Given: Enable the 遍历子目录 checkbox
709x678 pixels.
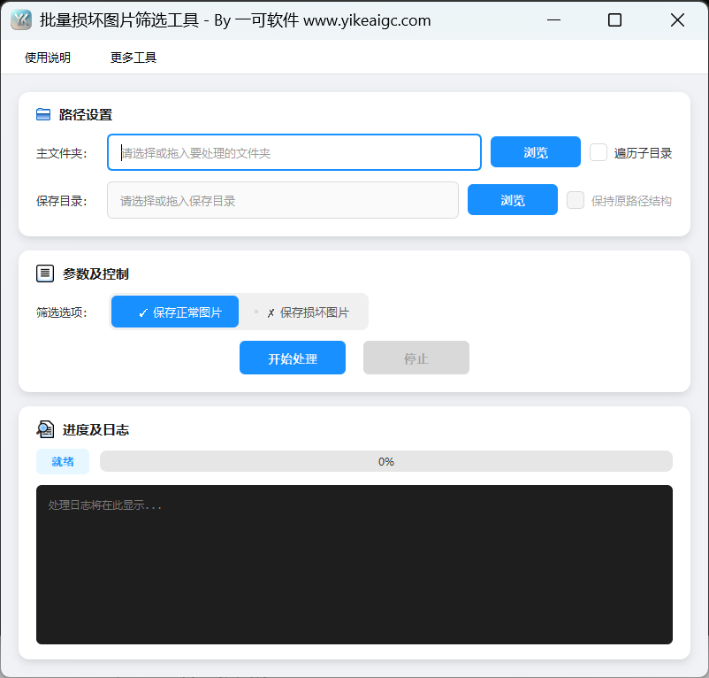Looking at the screenshot, I should 598,152.
